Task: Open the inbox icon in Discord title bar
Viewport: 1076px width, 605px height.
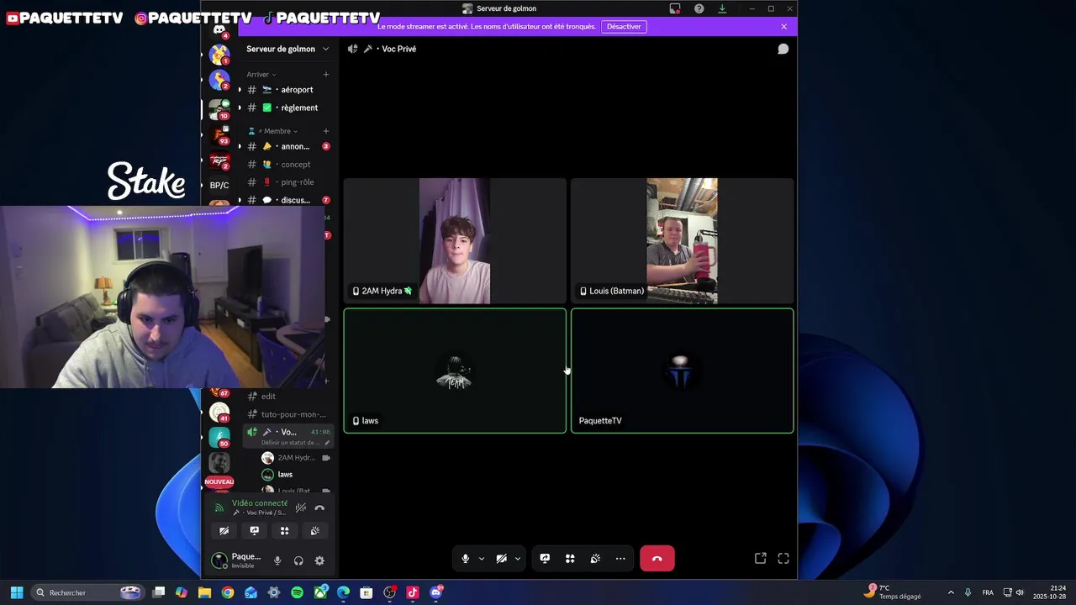Action: (x=675, y=8)
